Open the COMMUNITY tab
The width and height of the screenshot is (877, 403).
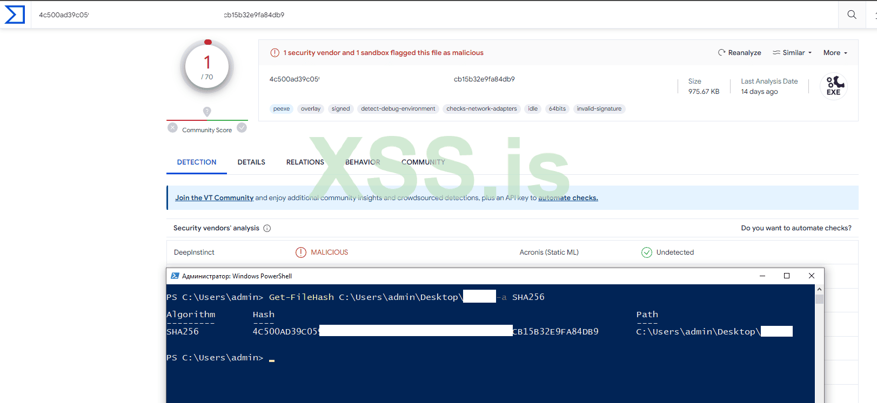[x=423, y=162]
